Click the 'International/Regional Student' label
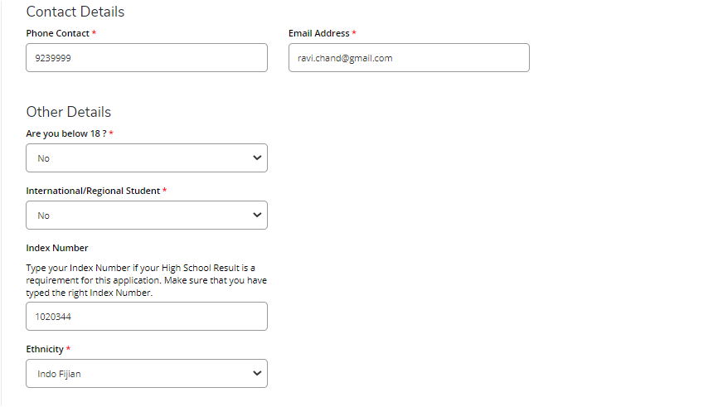This screenshot has width=718, height=407. [x=93, y=191]
